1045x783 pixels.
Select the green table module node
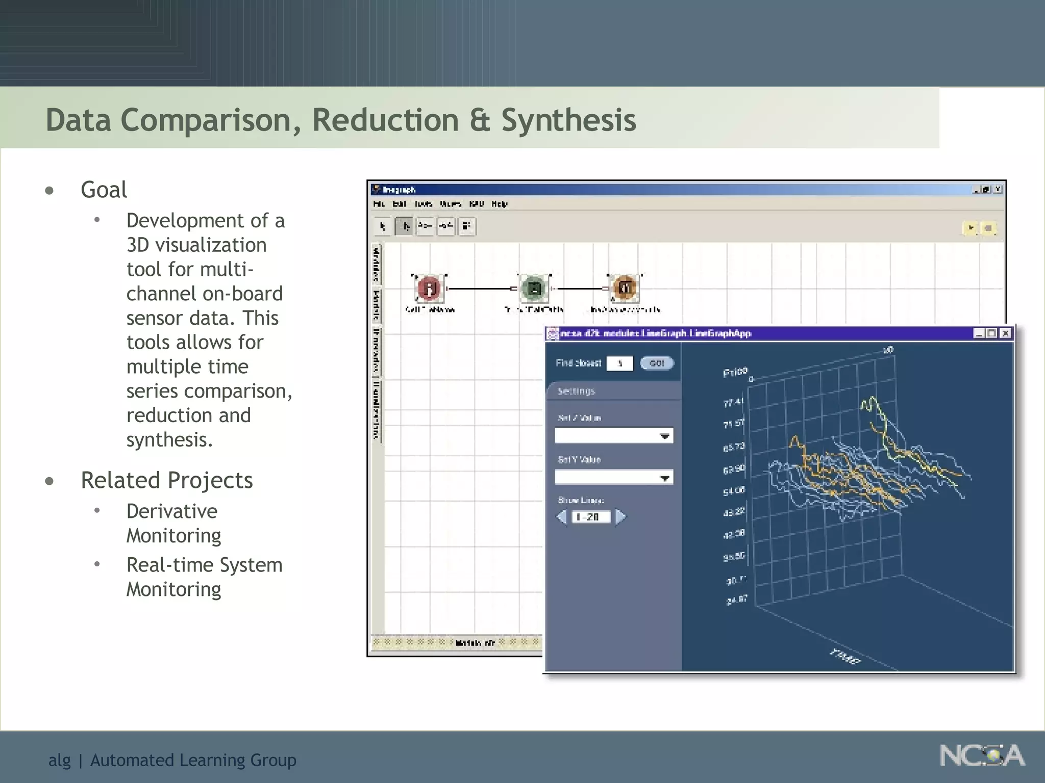pyautogui.click(x=534, y=289)
